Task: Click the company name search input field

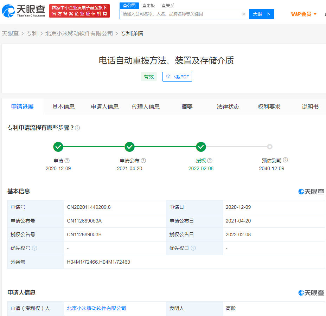Action: tap(181, 14)
